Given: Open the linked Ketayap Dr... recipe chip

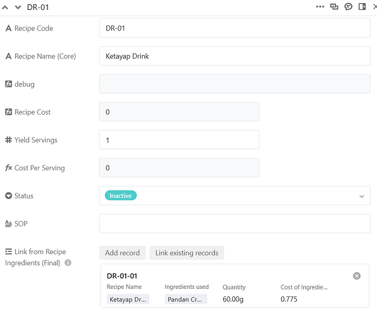Looking at the screenshot, I should pos(128,300).
